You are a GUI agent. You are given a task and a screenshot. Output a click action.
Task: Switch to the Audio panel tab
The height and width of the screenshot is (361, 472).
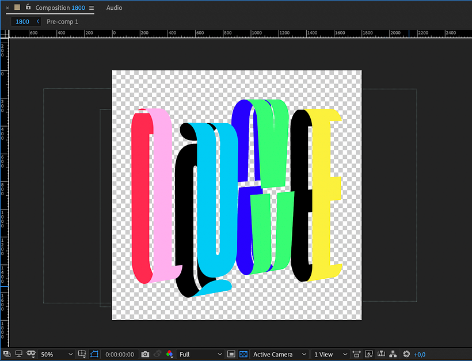point(114,8)
